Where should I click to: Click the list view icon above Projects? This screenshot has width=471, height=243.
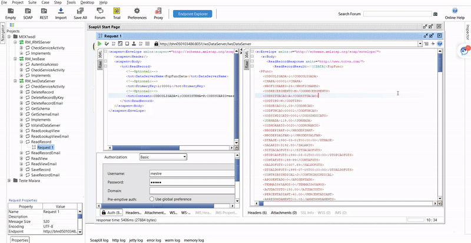tap(12, 25)
